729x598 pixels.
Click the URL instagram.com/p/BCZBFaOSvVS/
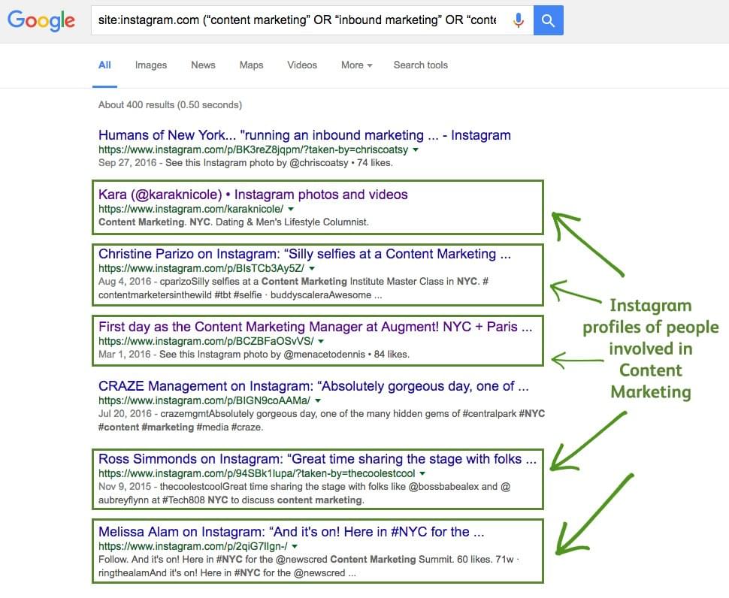[x=206, y=341]
